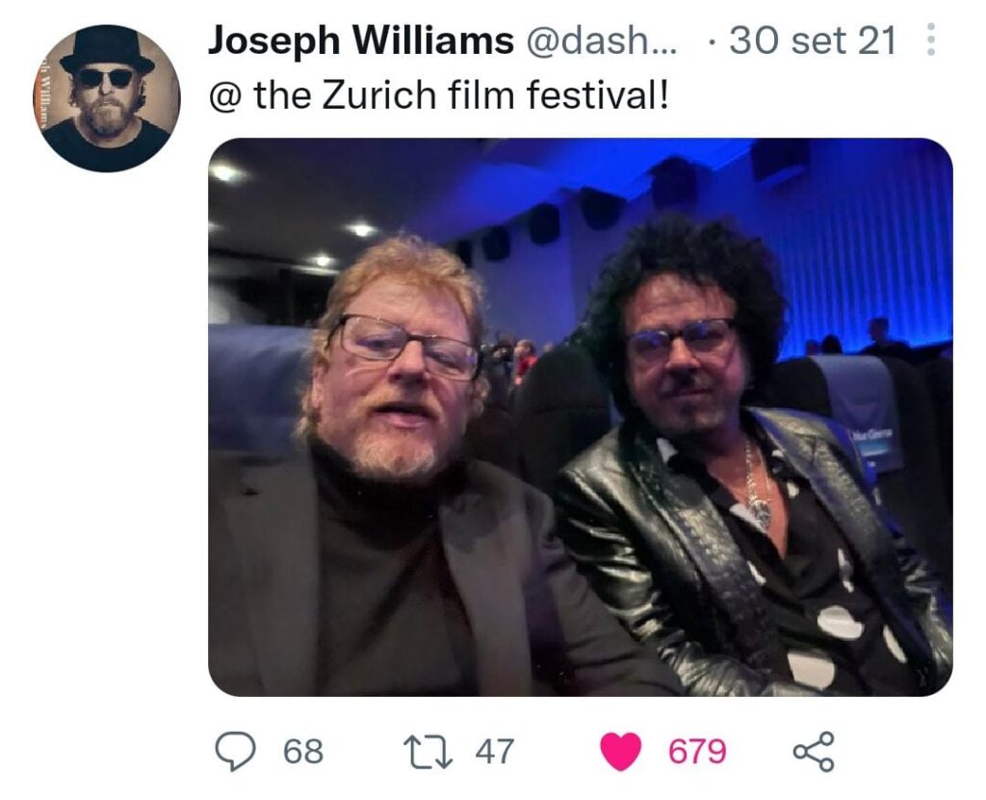The image size is (986, 800).
Task: Enlarge the Zurich film festival photo
Action: (581, 417)
